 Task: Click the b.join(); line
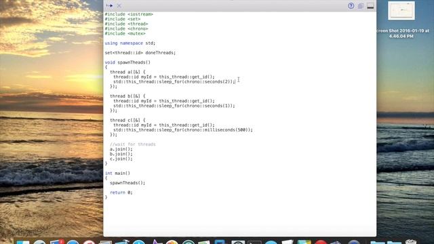tap(121, 154)
